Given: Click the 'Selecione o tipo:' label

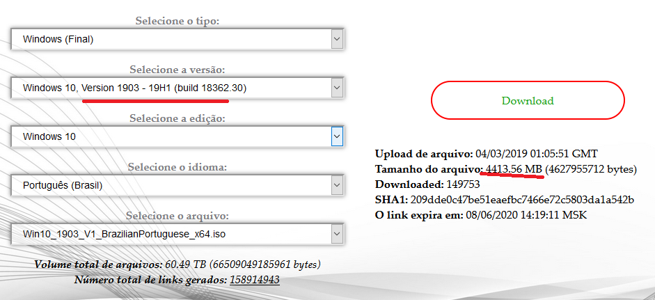Looking at the screenshot, I should point(177,21).
